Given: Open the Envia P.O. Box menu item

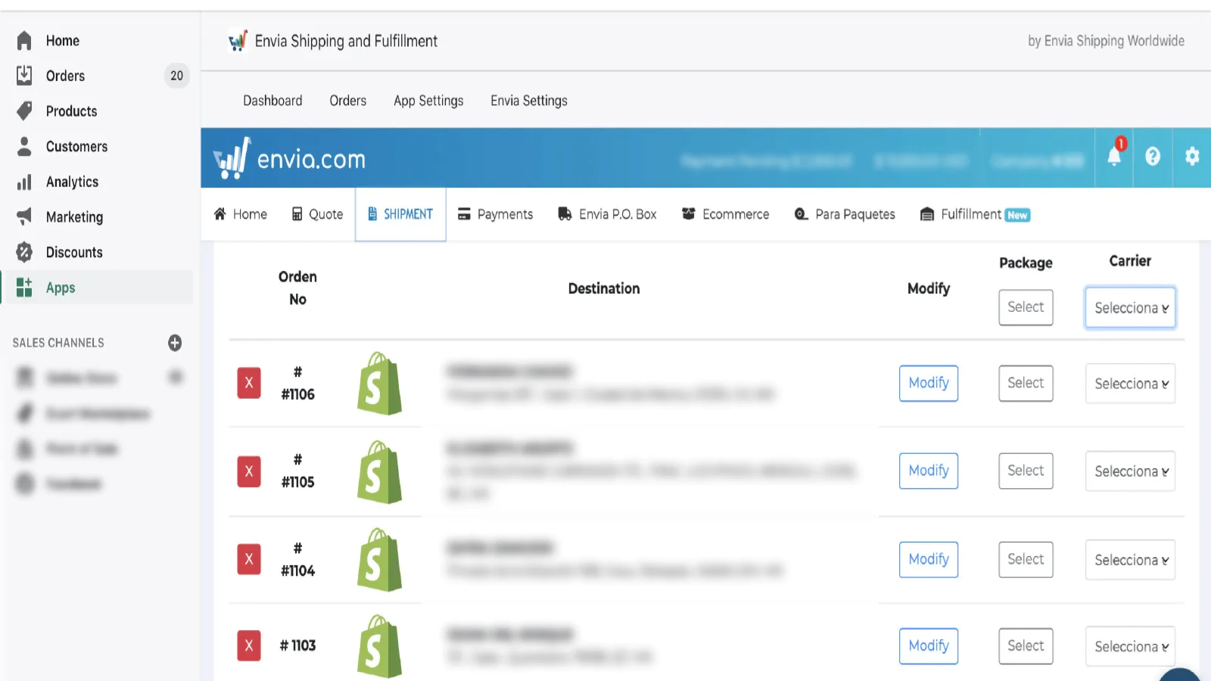Looking at the screenshot, I should pyautogui.click(x=607, y=214).
